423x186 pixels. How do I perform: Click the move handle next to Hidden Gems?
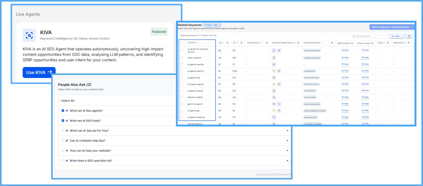[267, 43]
